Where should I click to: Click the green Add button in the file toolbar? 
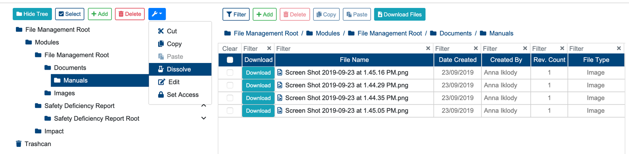point(265,14)
